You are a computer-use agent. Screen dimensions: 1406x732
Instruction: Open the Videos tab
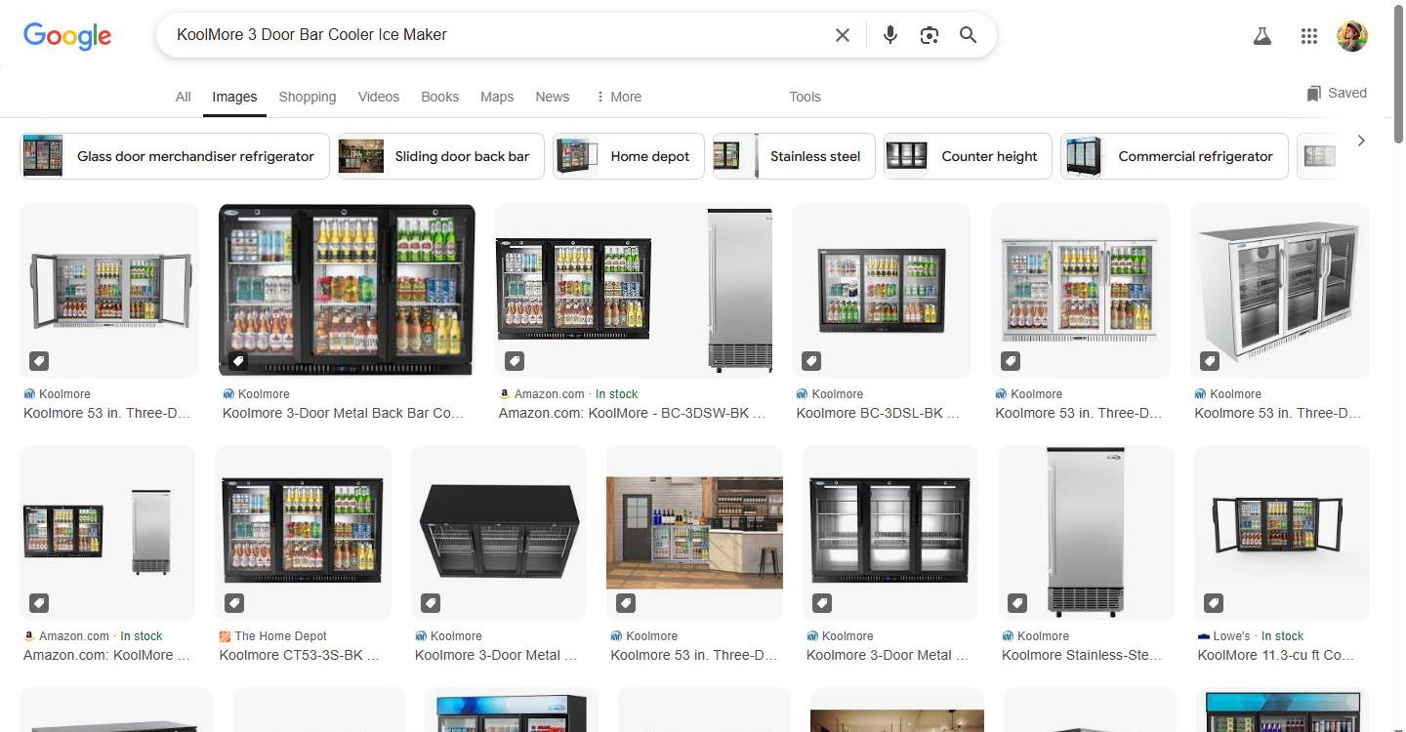[378, 97]
